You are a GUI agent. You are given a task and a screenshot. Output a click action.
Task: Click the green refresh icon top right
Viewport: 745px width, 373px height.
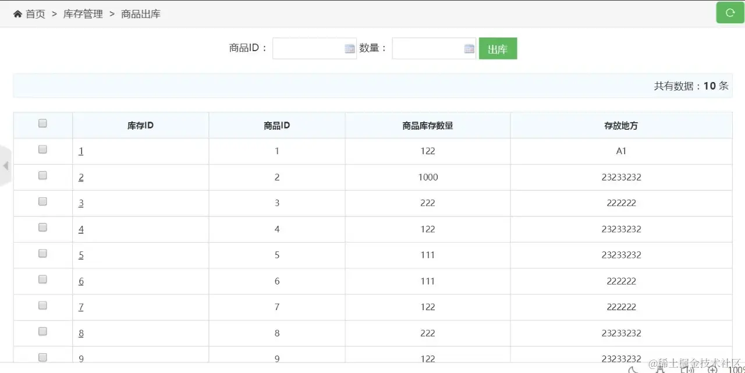pyautogui.click(x=729, y=12)
